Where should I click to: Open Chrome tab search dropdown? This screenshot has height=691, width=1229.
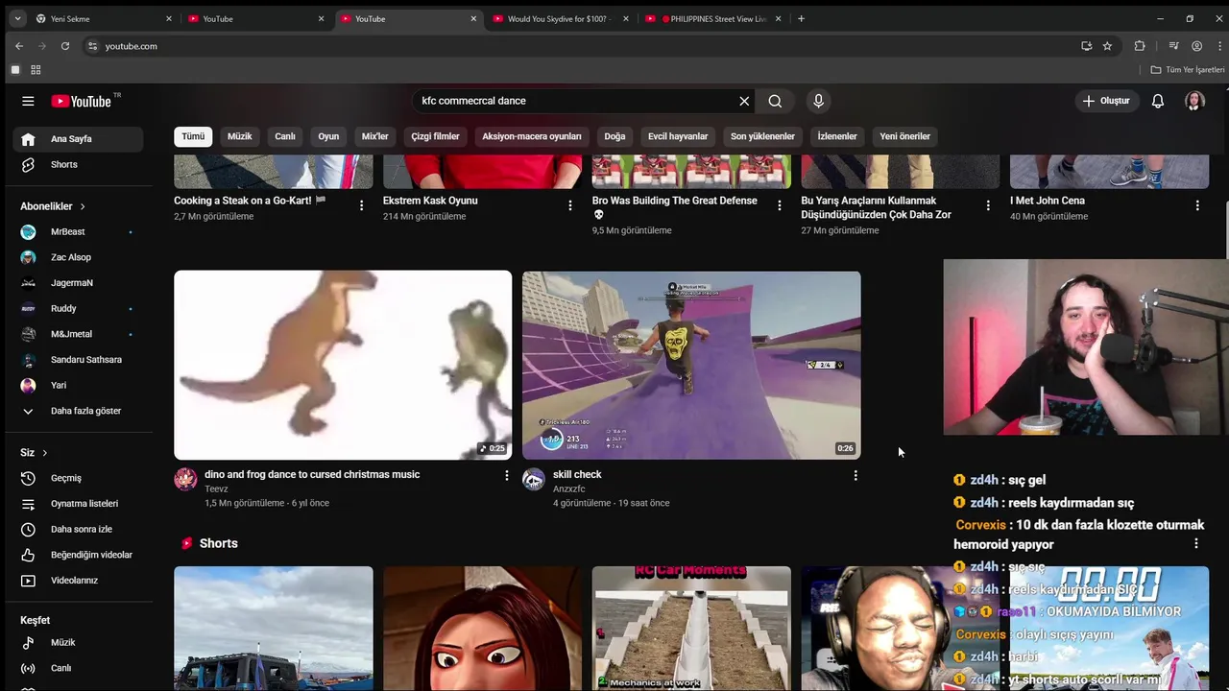point(17,18)
